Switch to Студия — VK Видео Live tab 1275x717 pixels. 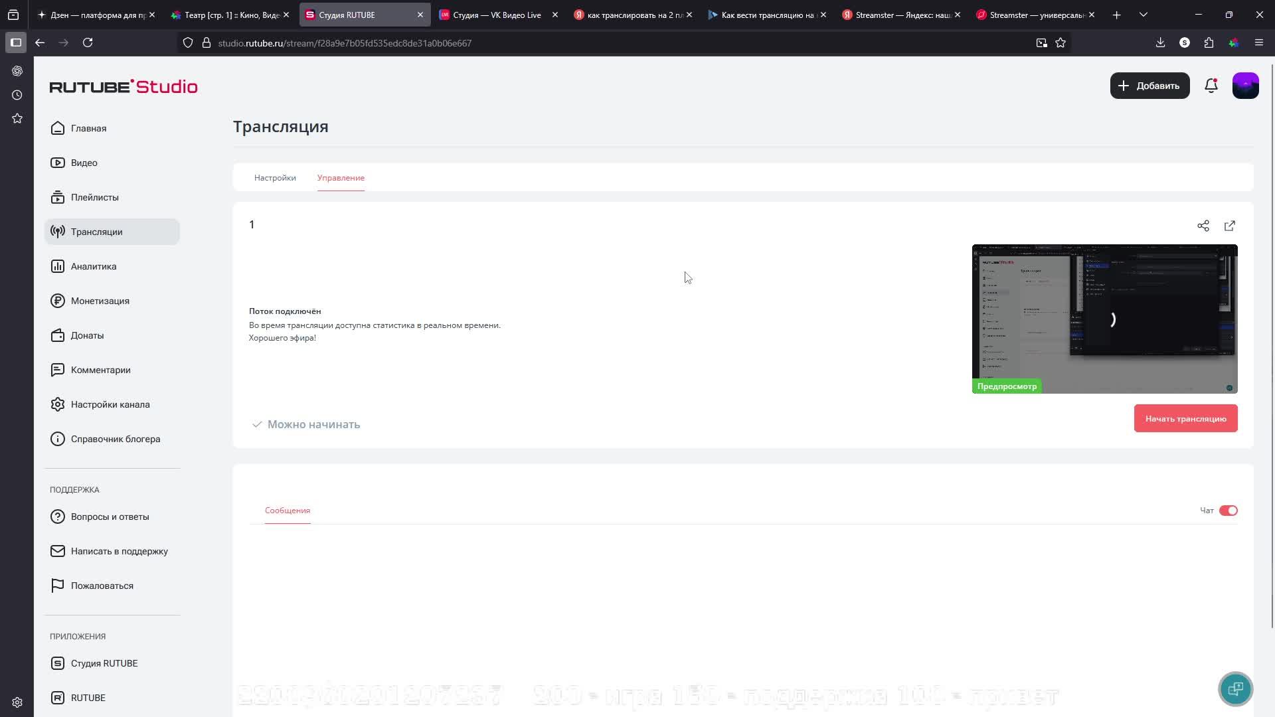pyautogui.click(x=496, y=15)
